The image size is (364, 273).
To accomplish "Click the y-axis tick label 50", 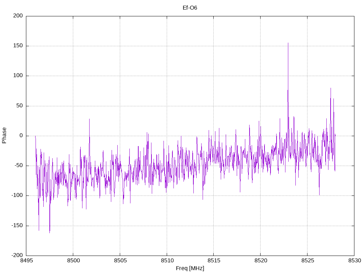I will click(20, 106).
